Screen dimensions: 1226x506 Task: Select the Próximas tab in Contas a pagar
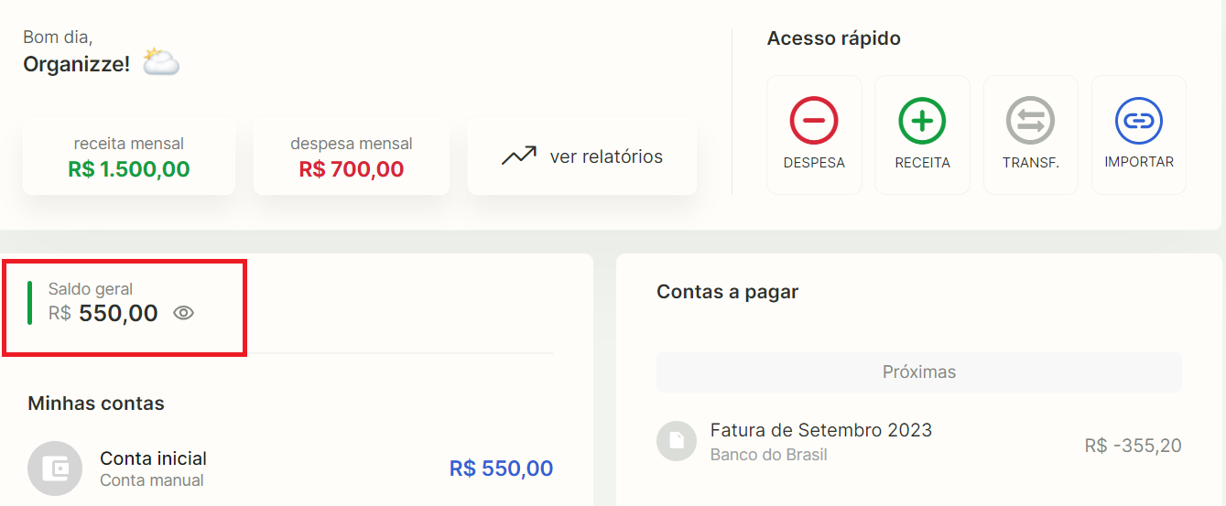pos(919,372)
